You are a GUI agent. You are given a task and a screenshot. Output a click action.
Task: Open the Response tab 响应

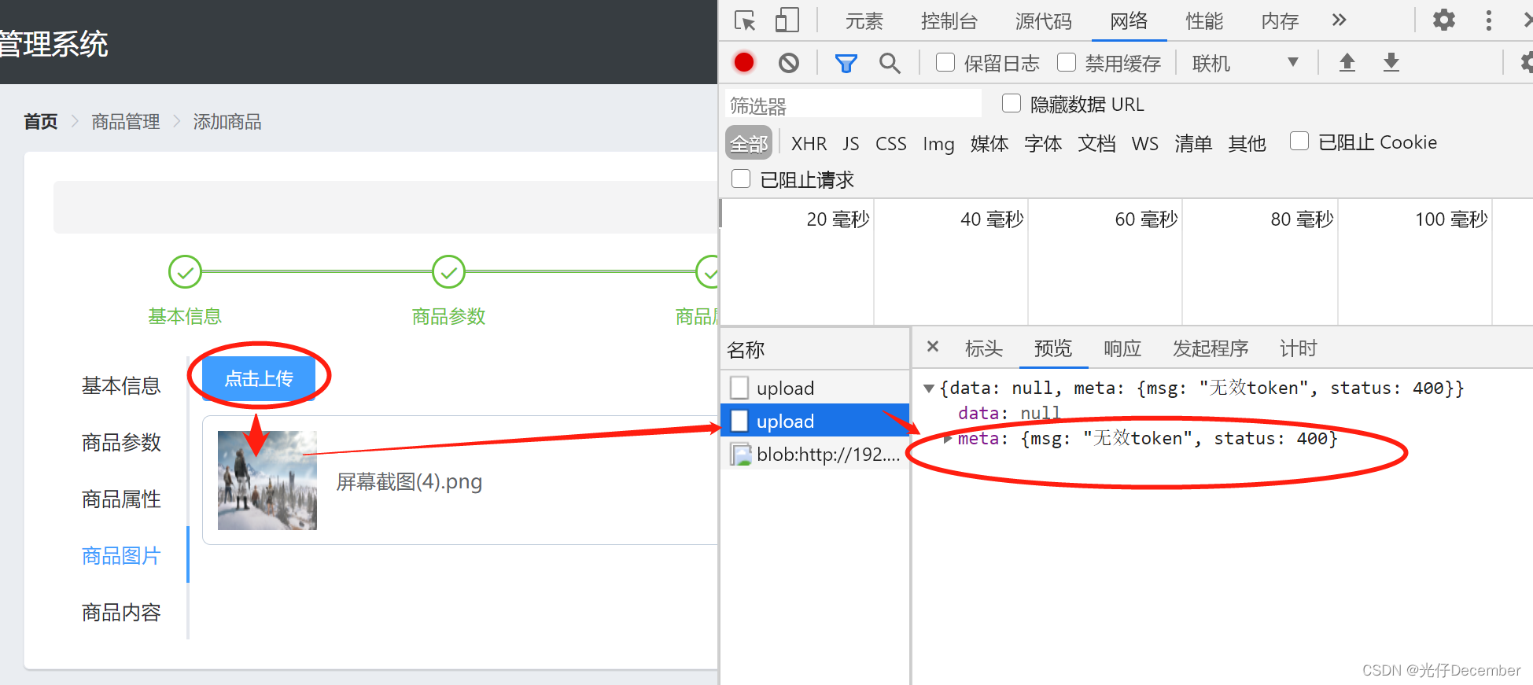(x=1122, y=348)
